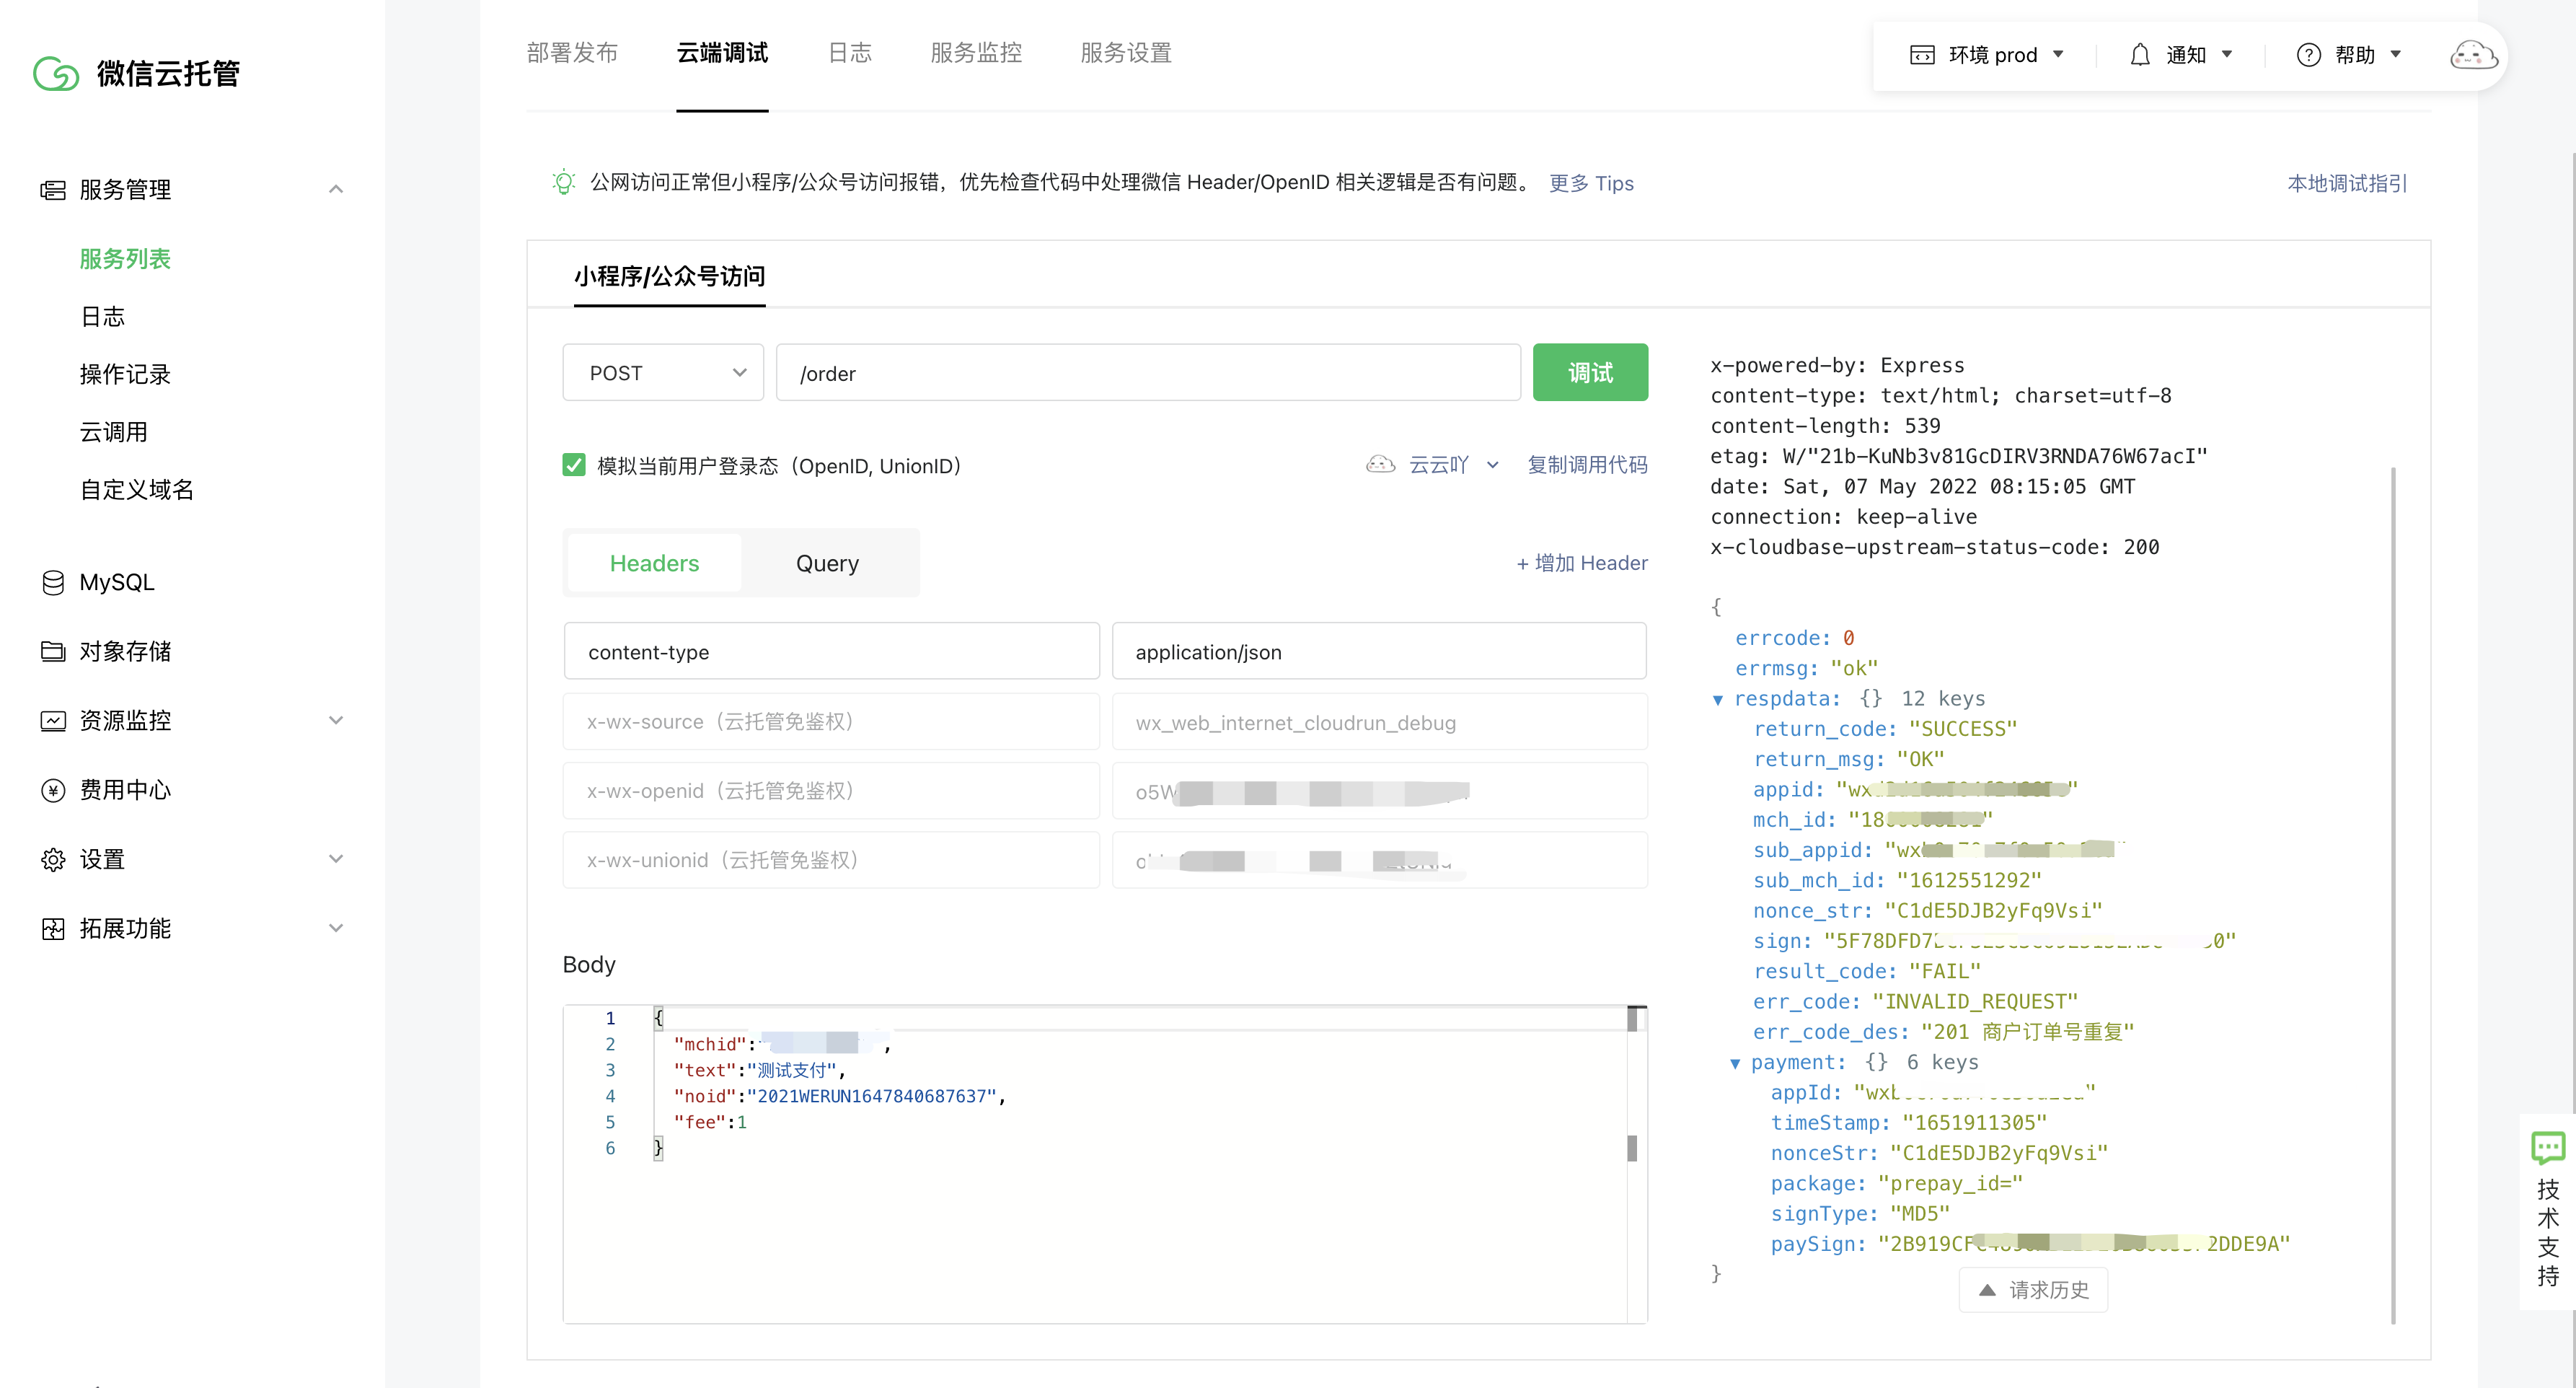Viewport: 2576px width, 1388px height.
Task: Open the local debugging guide link
Action: coord(2347,183)
